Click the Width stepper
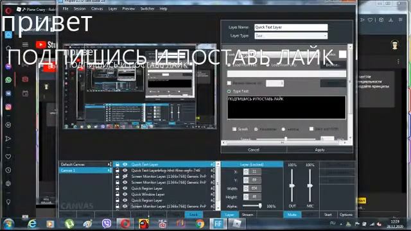Screen dimensions: 411x231 246,188
